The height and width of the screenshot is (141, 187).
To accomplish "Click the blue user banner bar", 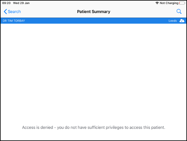I will point(91,21).
